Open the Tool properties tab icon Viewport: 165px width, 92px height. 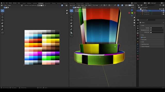(138, 23)
